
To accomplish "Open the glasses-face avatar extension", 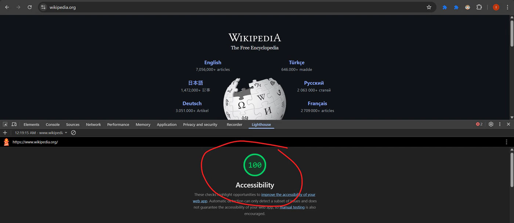I will coord(467,7).
